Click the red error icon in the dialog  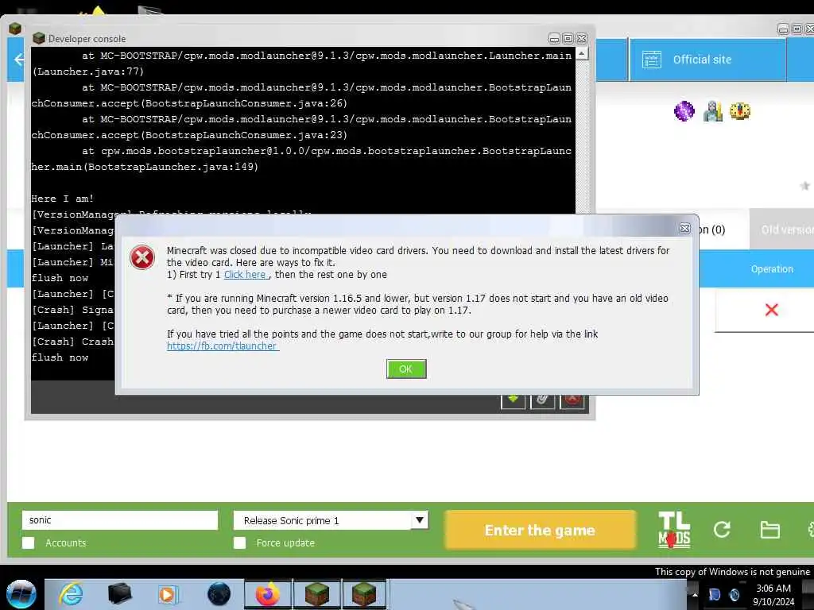point(142,257)
